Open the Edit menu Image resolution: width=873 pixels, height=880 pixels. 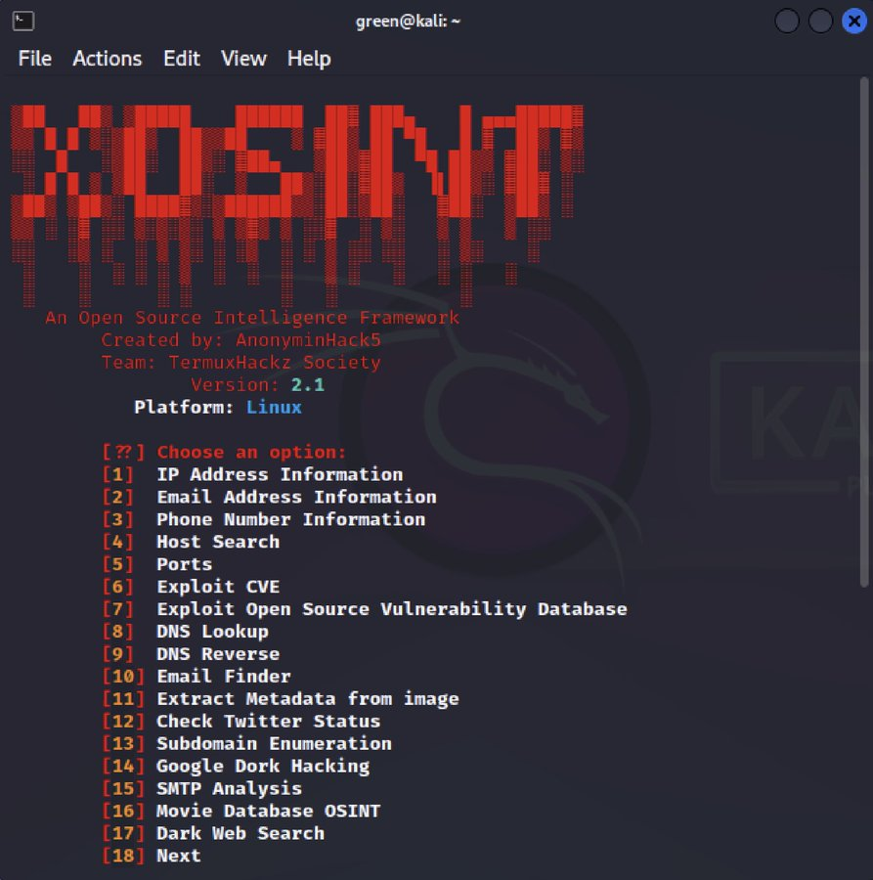[x=181, y=59]
